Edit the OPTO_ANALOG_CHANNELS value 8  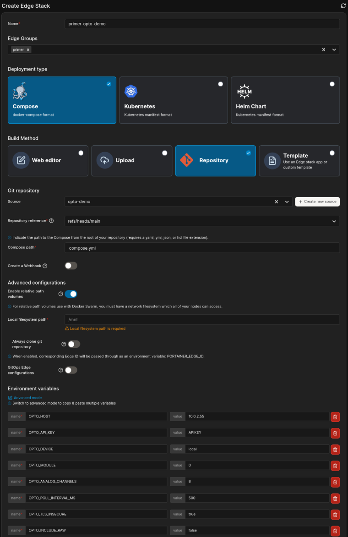tap(257, 482)
